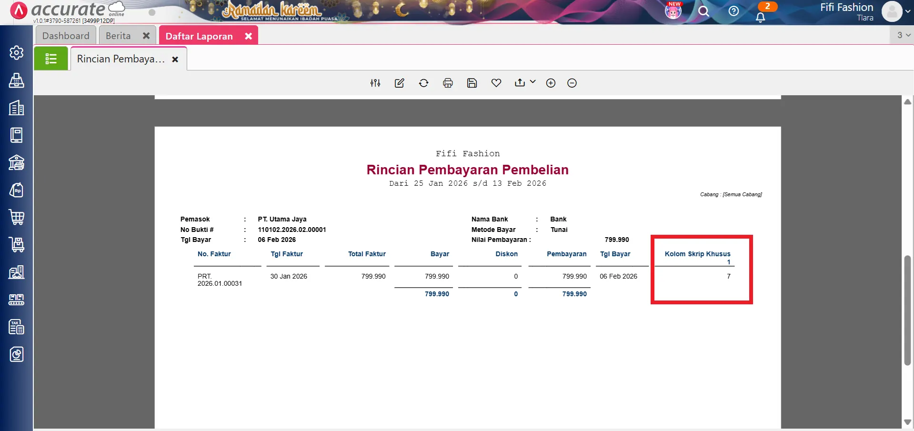Save the report with the diskette icon
The width and height of the screenshot is (914, 431).
472,83
